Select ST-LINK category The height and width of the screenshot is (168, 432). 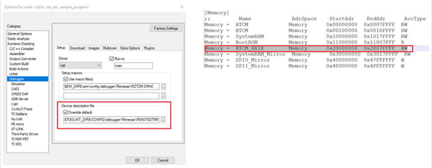tap(18, 129)
